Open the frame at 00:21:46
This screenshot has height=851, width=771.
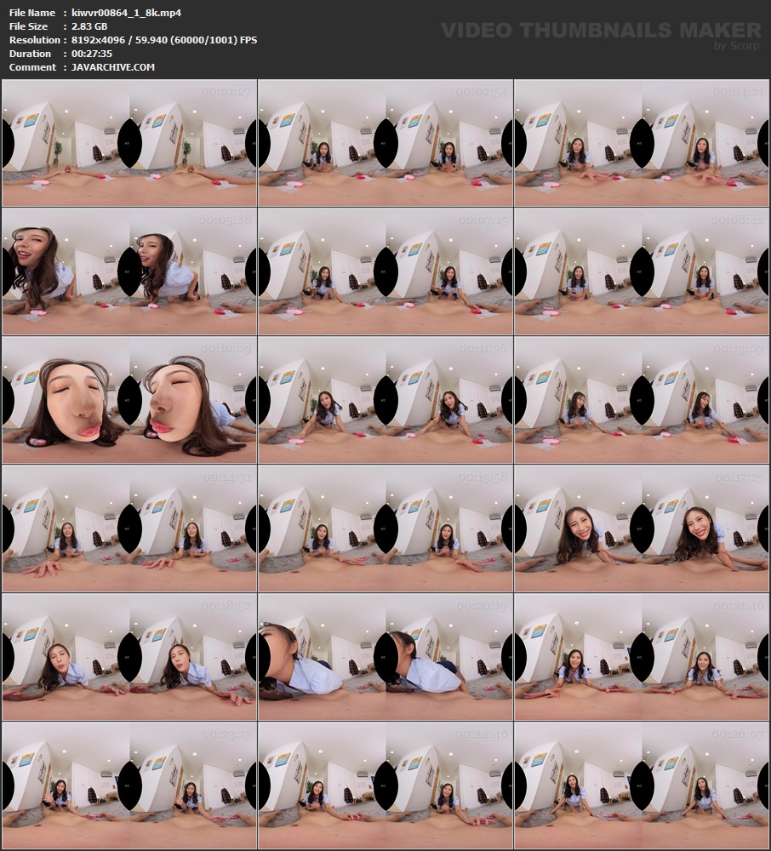(642, 657)
